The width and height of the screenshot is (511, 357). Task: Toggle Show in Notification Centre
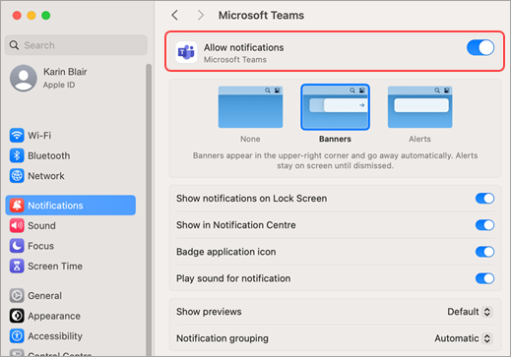point(484,225)
